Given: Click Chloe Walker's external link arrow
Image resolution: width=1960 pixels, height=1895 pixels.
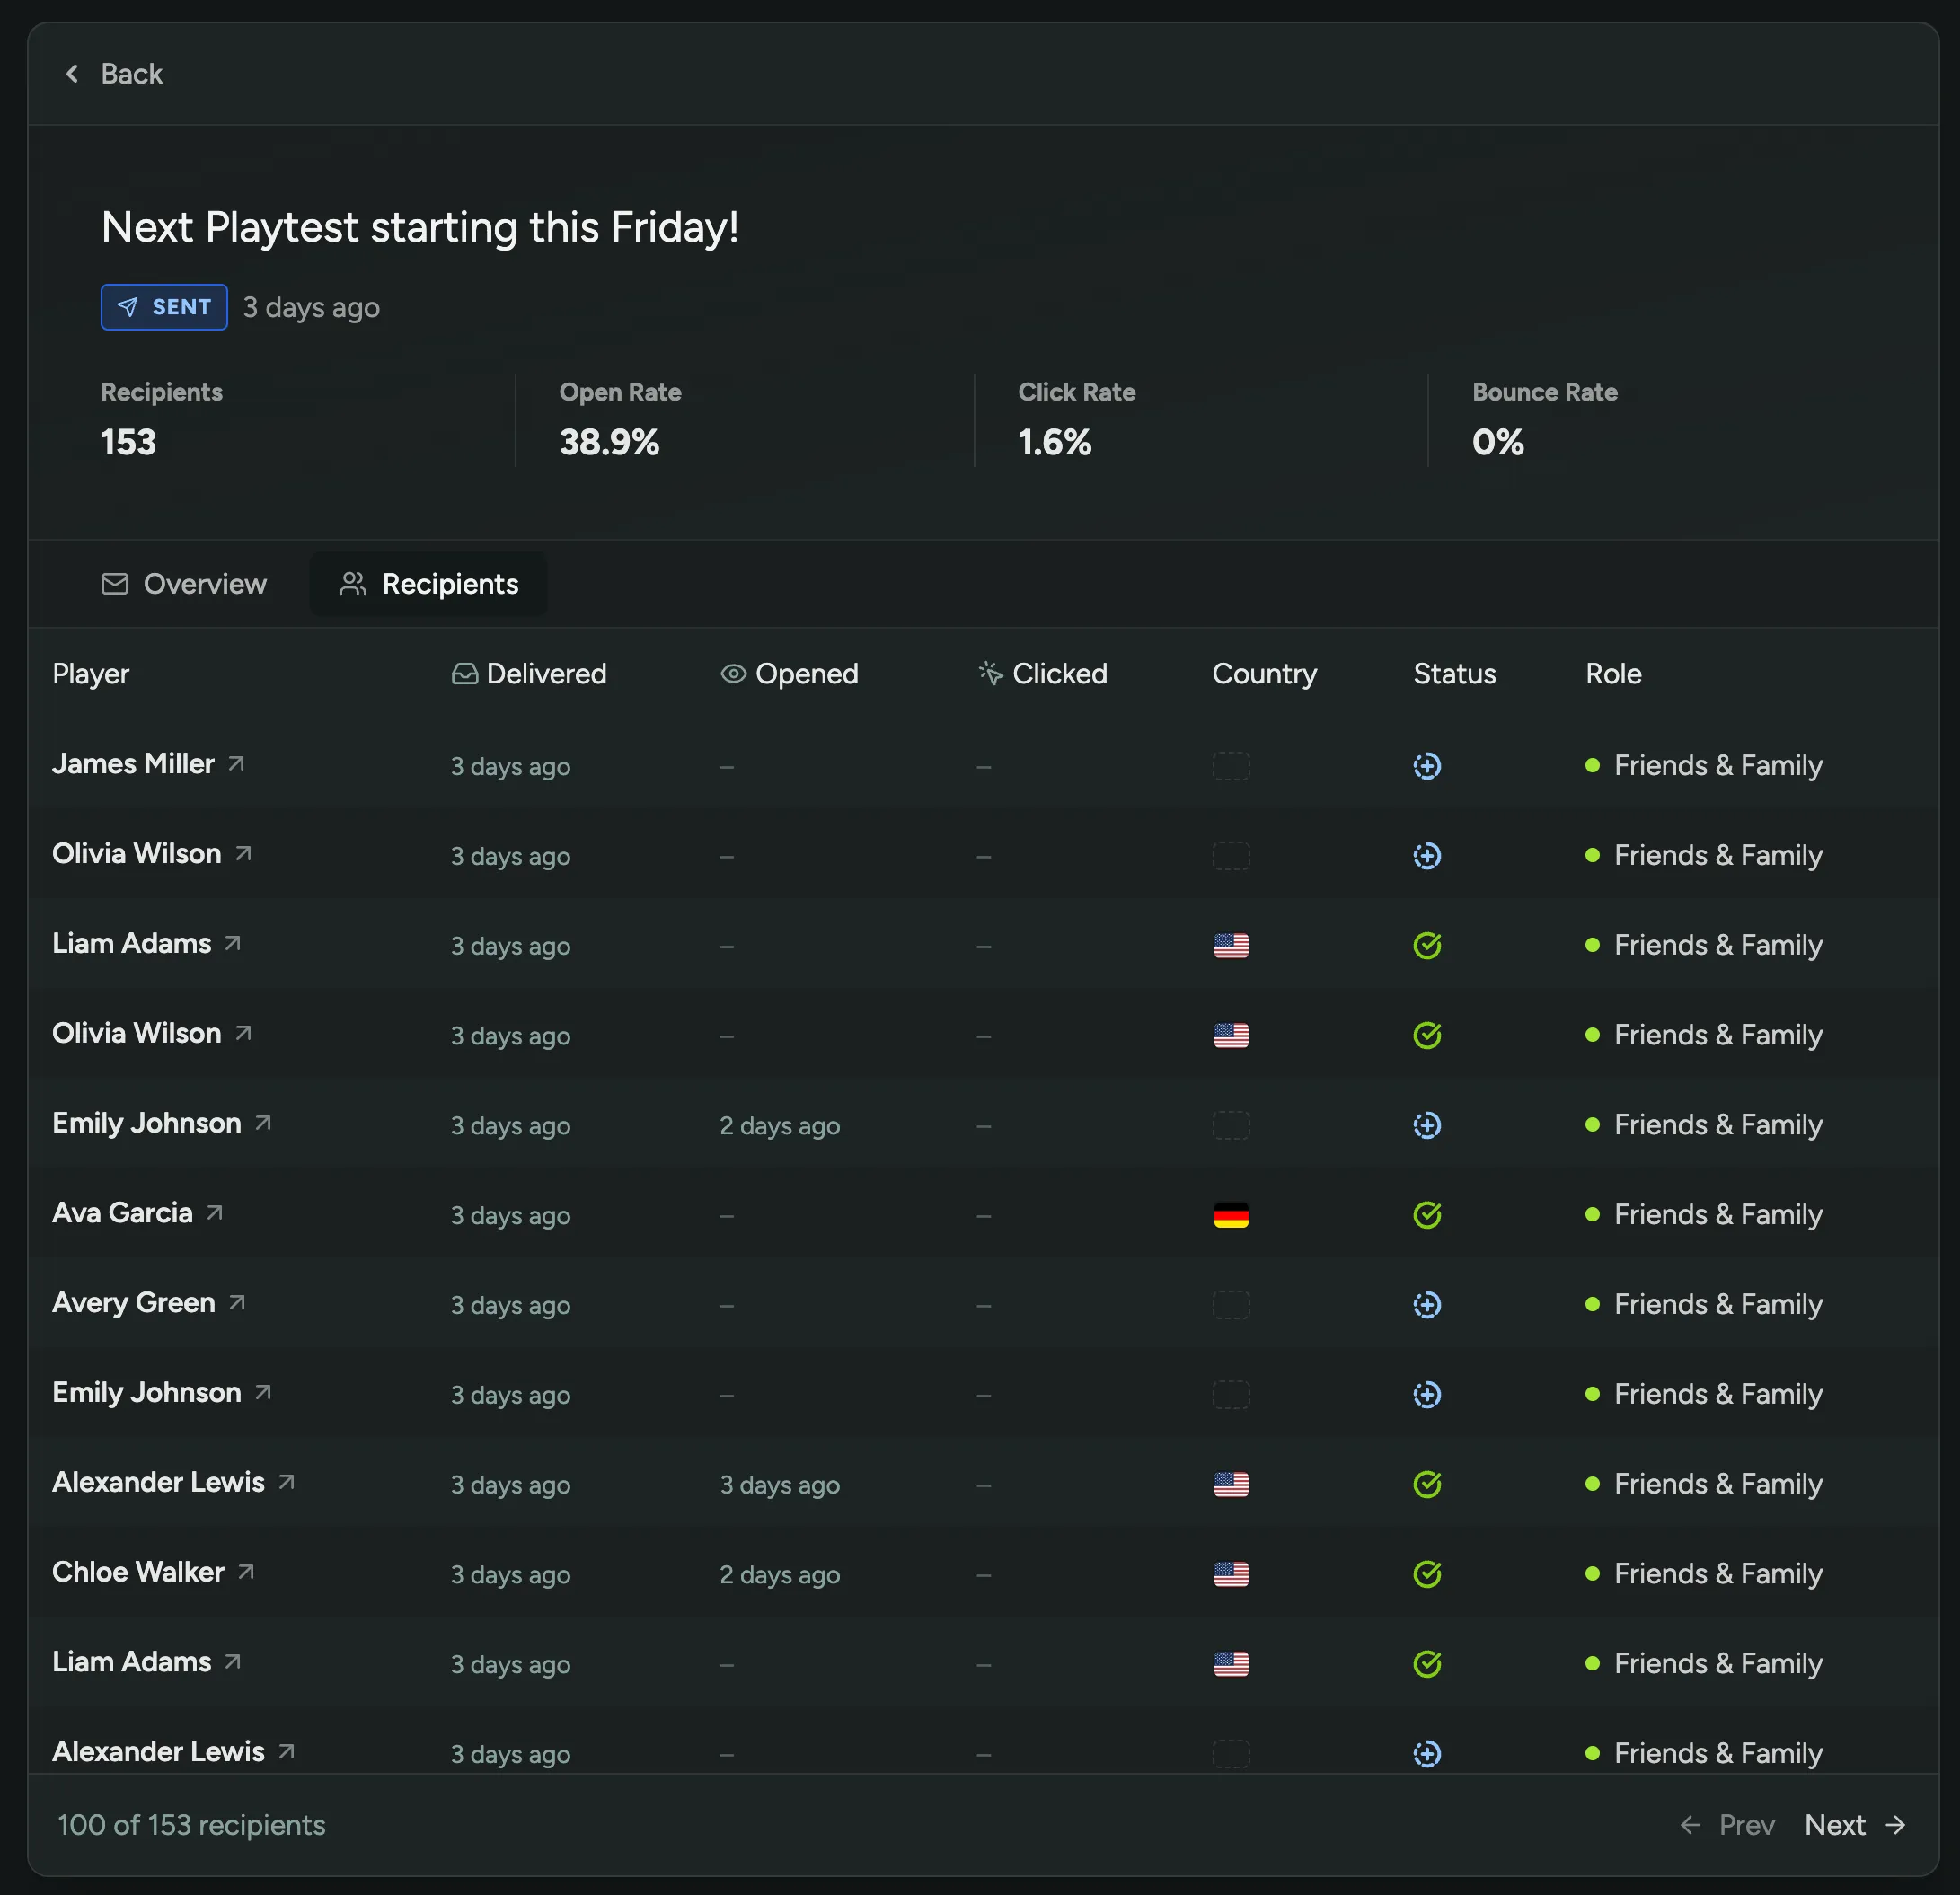Looking at the screenshot, I should 246,1572.
